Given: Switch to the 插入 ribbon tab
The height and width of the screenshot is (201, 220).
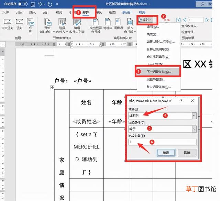Looking at the screenshot, I should click(x=33, y=12).
